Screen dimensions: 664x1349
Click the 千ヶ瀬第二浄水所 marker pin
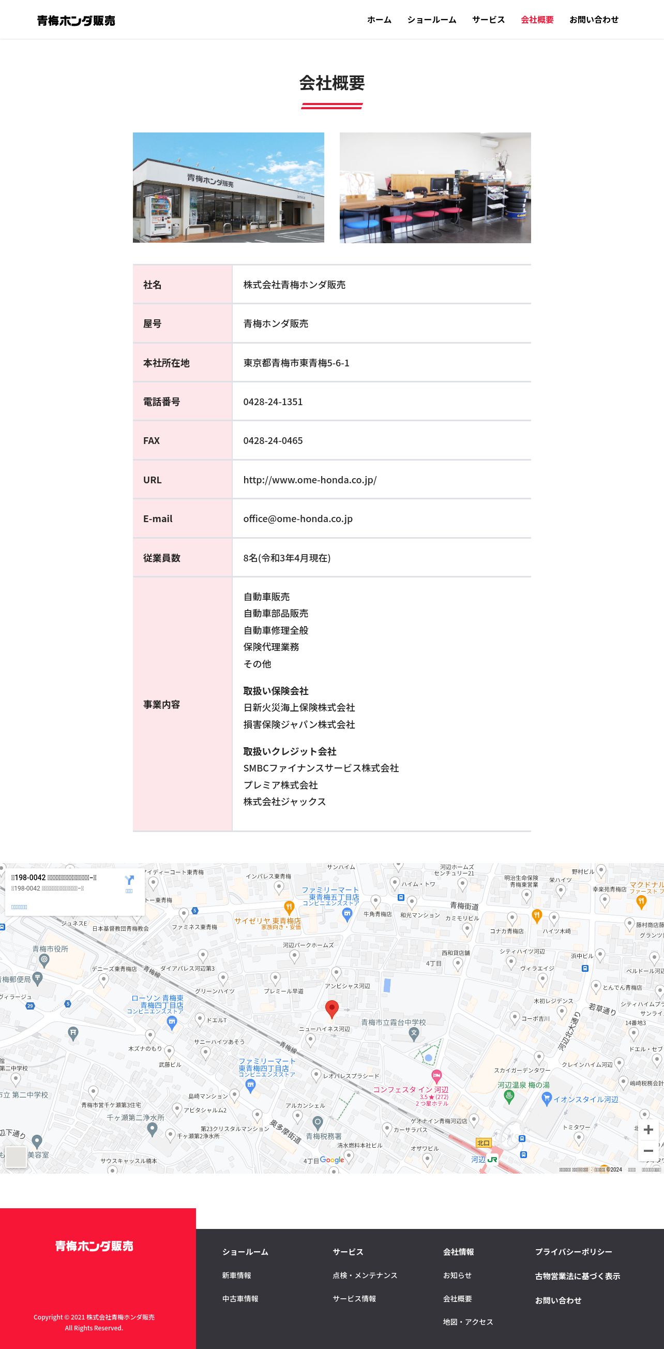tap(152, 1129)
